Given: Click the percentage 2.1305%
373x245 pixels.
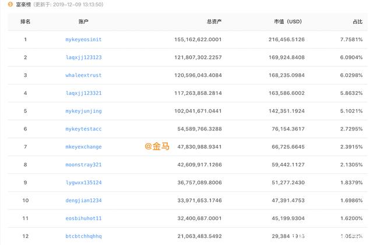Looking at the screenshot, I should (x=351, y=165).
